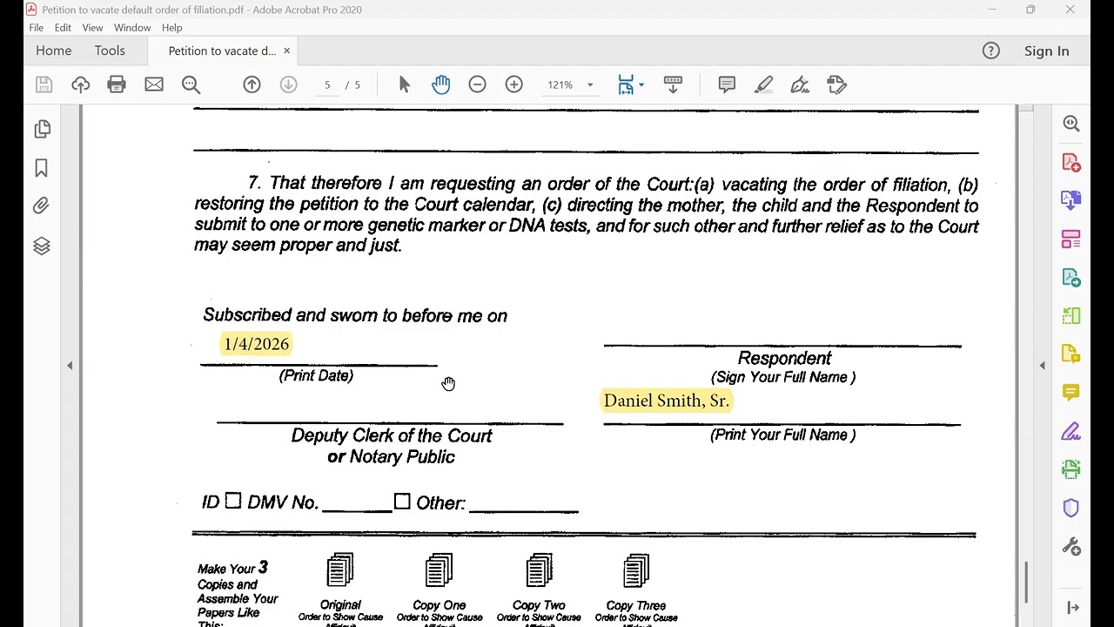Click the name field Daniel Smith, Sr.
The image size is (1114, 627).
[667, 401]
